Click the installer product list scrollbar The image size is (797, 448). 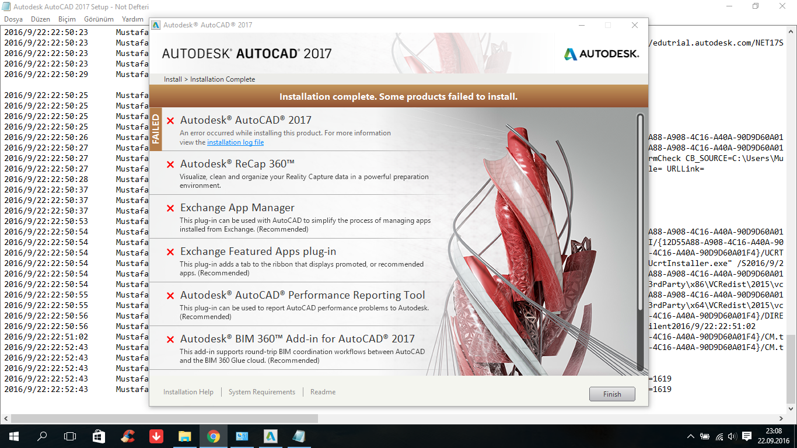click(x=640, y=242)
